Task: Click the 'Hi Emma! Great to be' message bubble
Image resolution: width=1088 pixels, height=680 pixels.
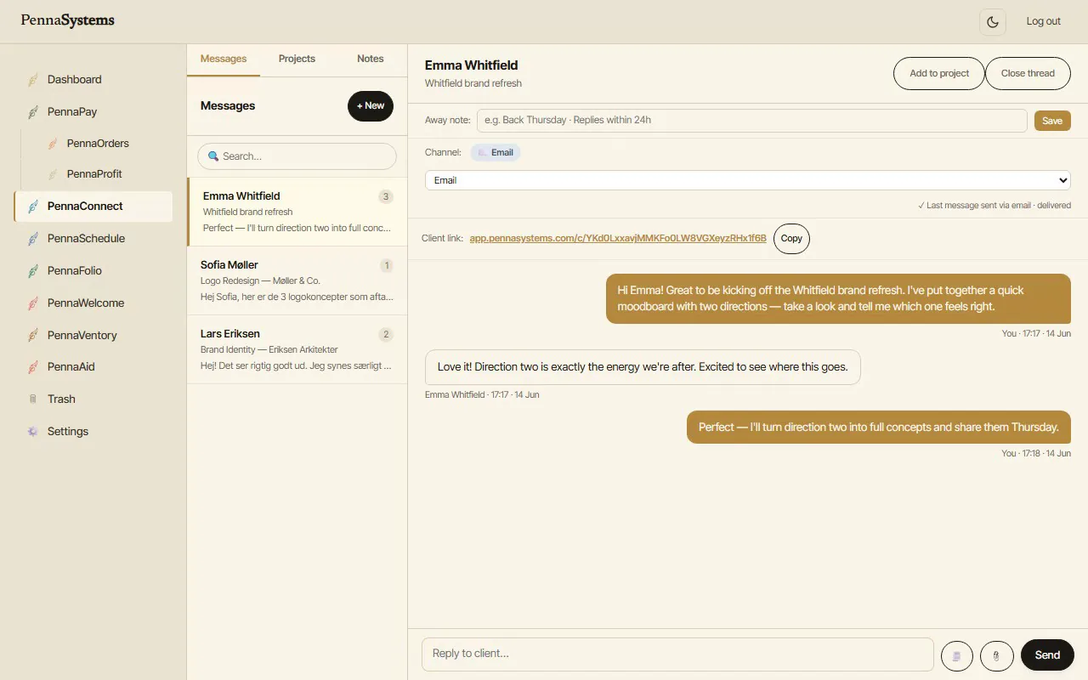Action: [x=838, y=298]
